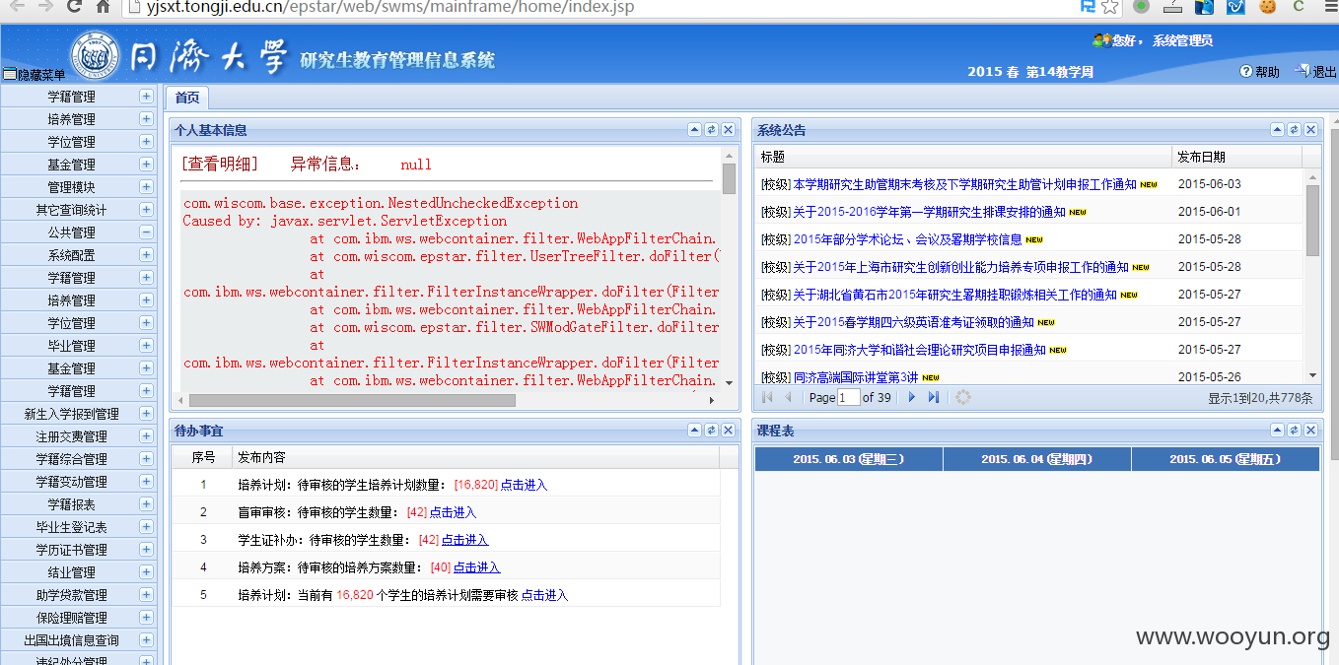Open 出国出境信息查询 in the sidebar
The width and height of the screenshot is (1339, 665).
72,640
